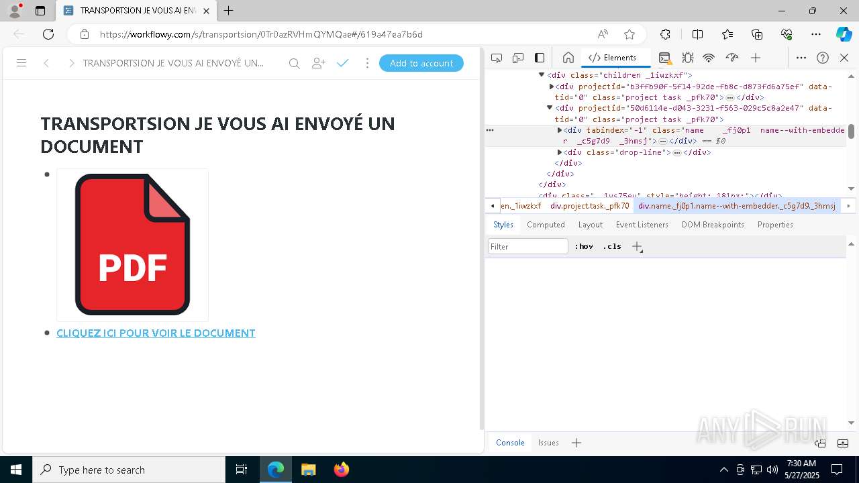Viewport: 859px width, 483px height.
Task: Switch to the Styles tab
Action: pyautogui.click(x=503, y=225)
